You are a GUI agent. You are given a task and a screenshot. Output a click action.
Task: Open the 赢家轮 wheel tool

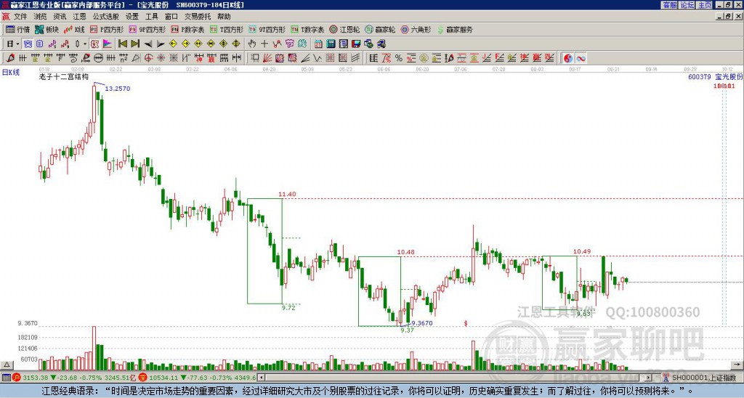[x=380, y=29]
